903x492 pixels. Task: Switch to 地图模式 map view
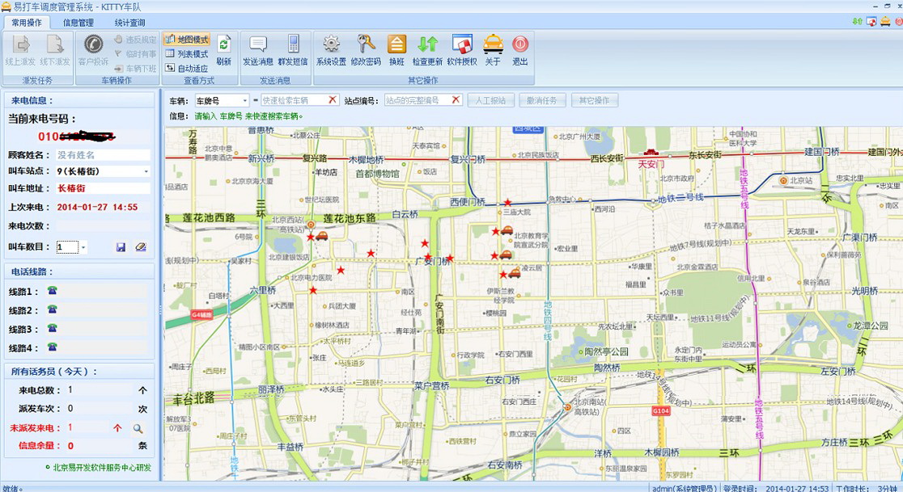click(186, 40)
